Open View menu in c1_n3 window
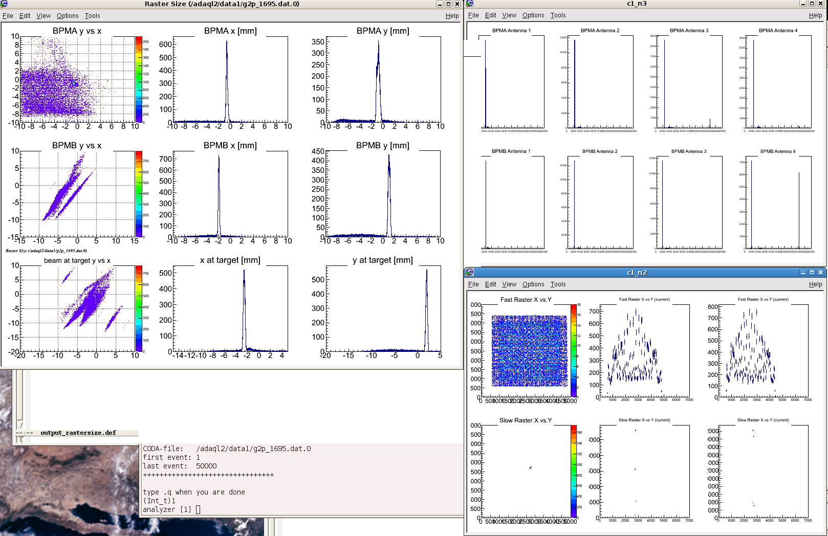 tap(509, 15)
